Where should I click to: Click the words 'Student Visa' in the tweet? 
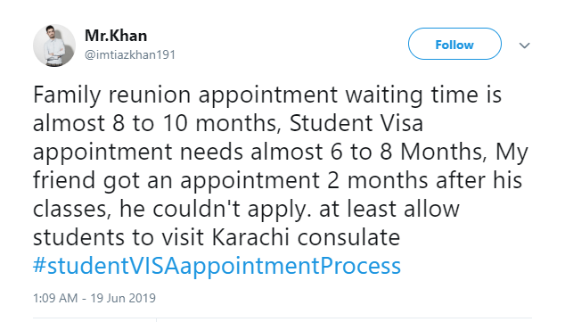pyautogui.click(x=356, y=123)
